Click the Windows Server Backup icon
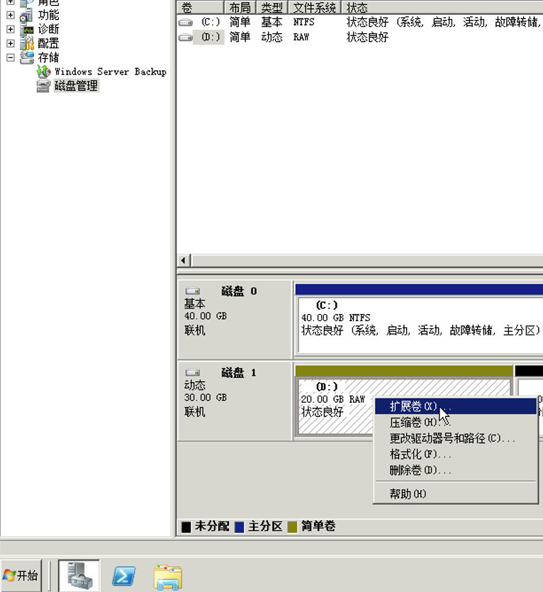The image size is (543, 592). 44,72
